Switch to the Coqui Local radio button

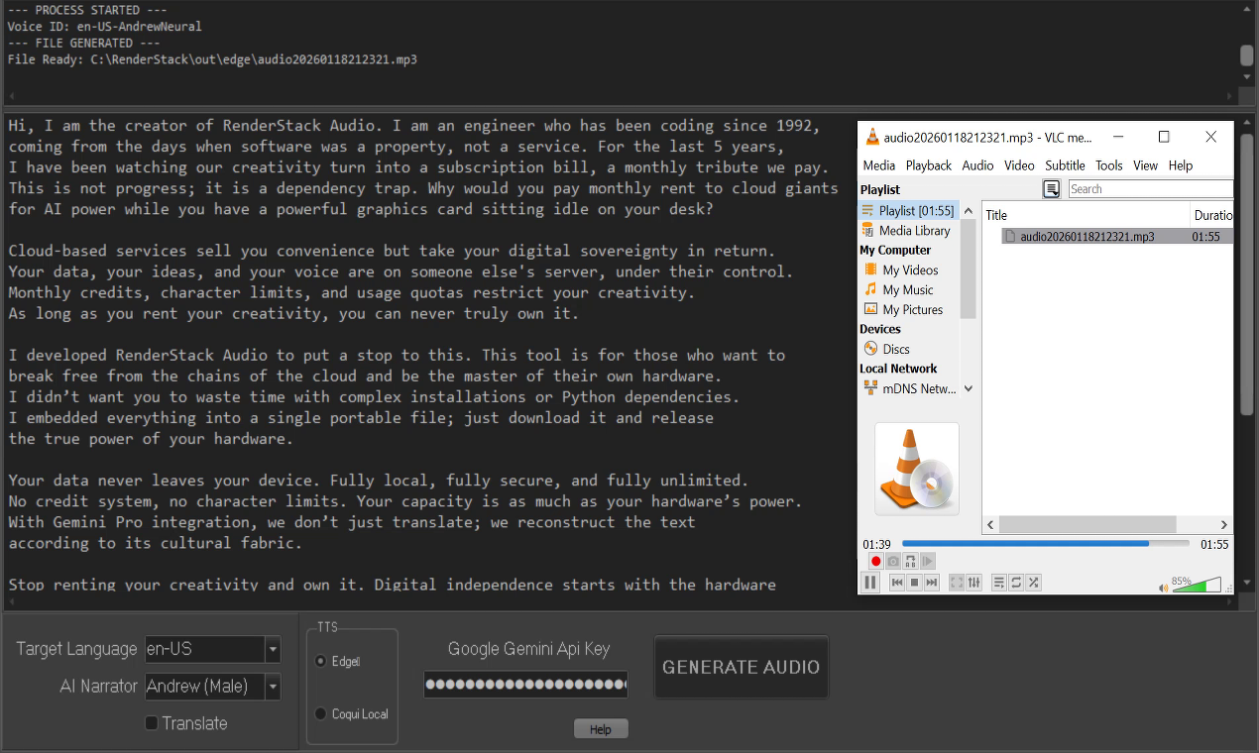coord(320,712)
